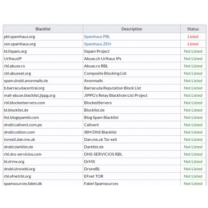Open the Spamhaus PBL link
The image size is (208, 208).
(x=97, y=37)
